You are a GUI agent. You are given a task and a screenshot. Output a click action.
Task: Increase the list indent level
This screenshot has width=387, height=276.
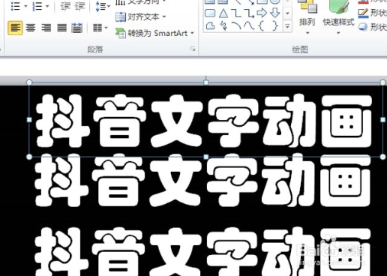80,6
